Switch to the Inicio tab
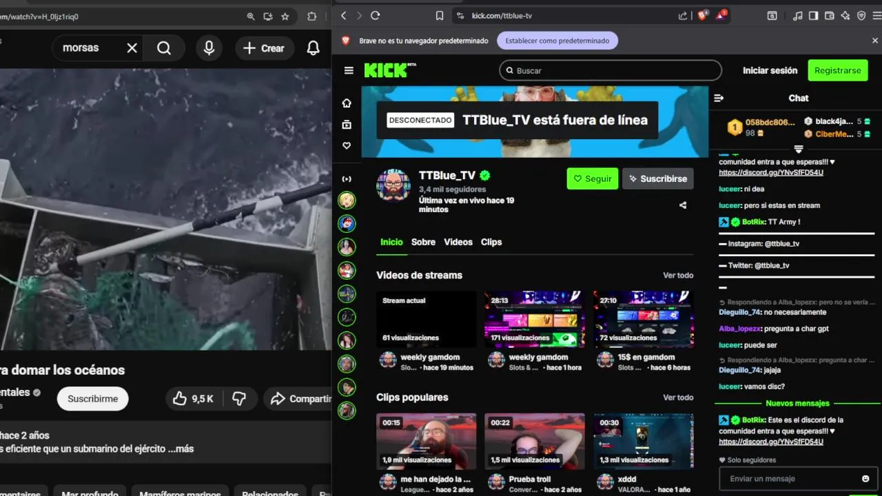The height and width of the screenshot is (496, 882). (x=391, y=242)
